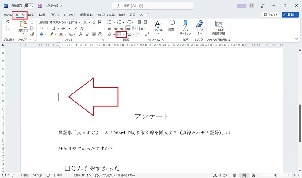Click the zoom level 140%
Viewport: 302px width, 178px height.
click(296, 175)
